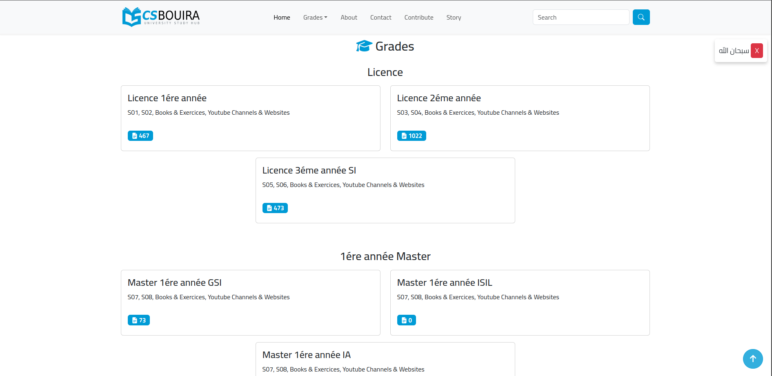Image resolution: width=772 pixels, height=376 pixels.
Task: Click the CS Bouira logo
Action: click(x=161, y=17)
